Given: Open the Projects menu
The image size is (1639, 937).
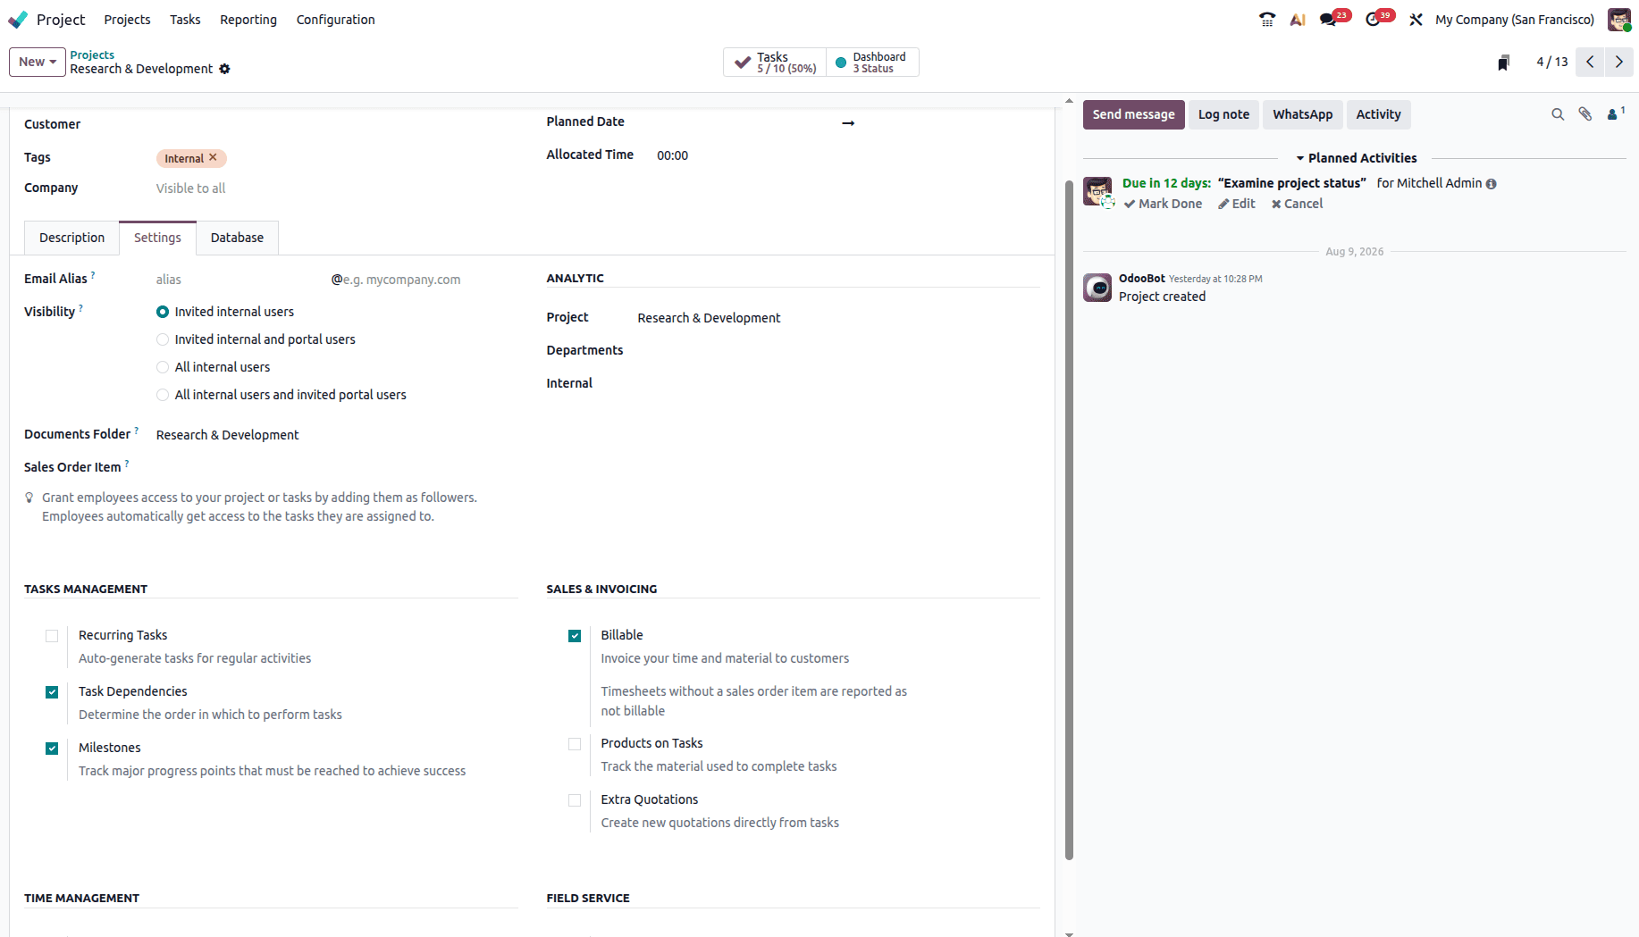Looking at the screenshot, I should pos(127,20).
